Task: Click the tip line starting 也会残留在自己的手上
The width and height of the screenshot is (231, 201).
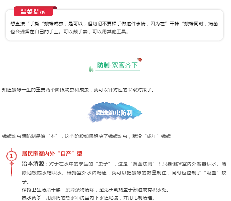Action: tap(70, 32)
